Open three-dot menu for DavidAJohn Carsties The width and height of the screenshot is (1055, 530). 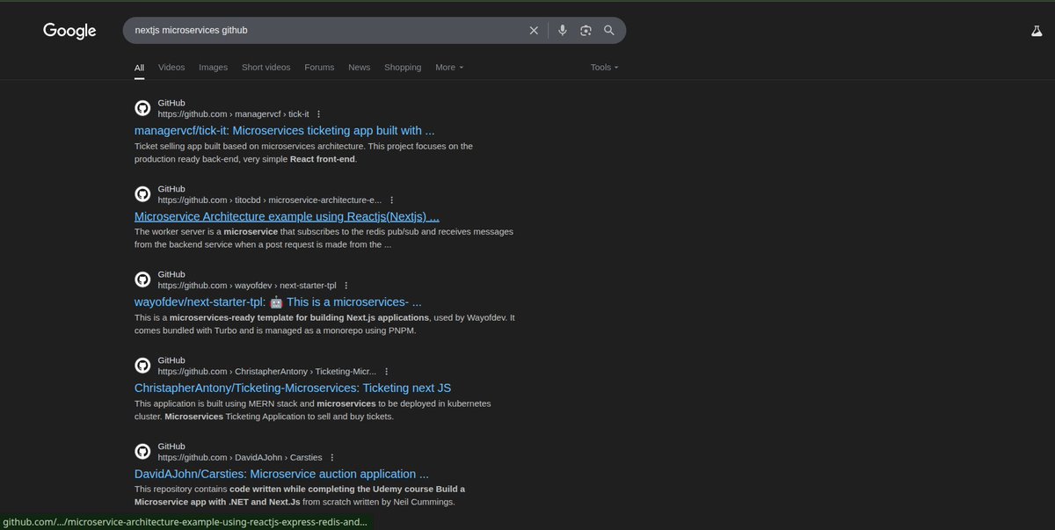(x=331, y=458)
